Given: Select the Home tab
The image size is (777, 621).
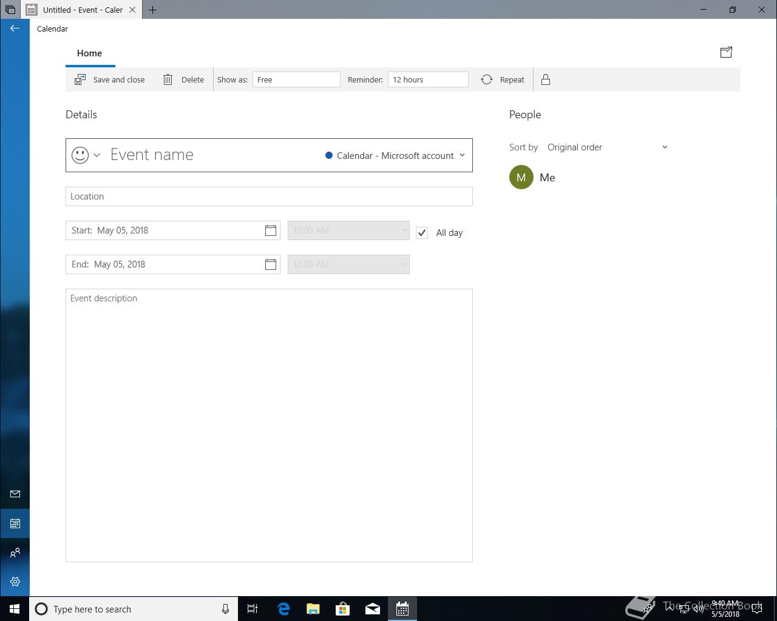Looking at the screenshot, I should (89, 53).
